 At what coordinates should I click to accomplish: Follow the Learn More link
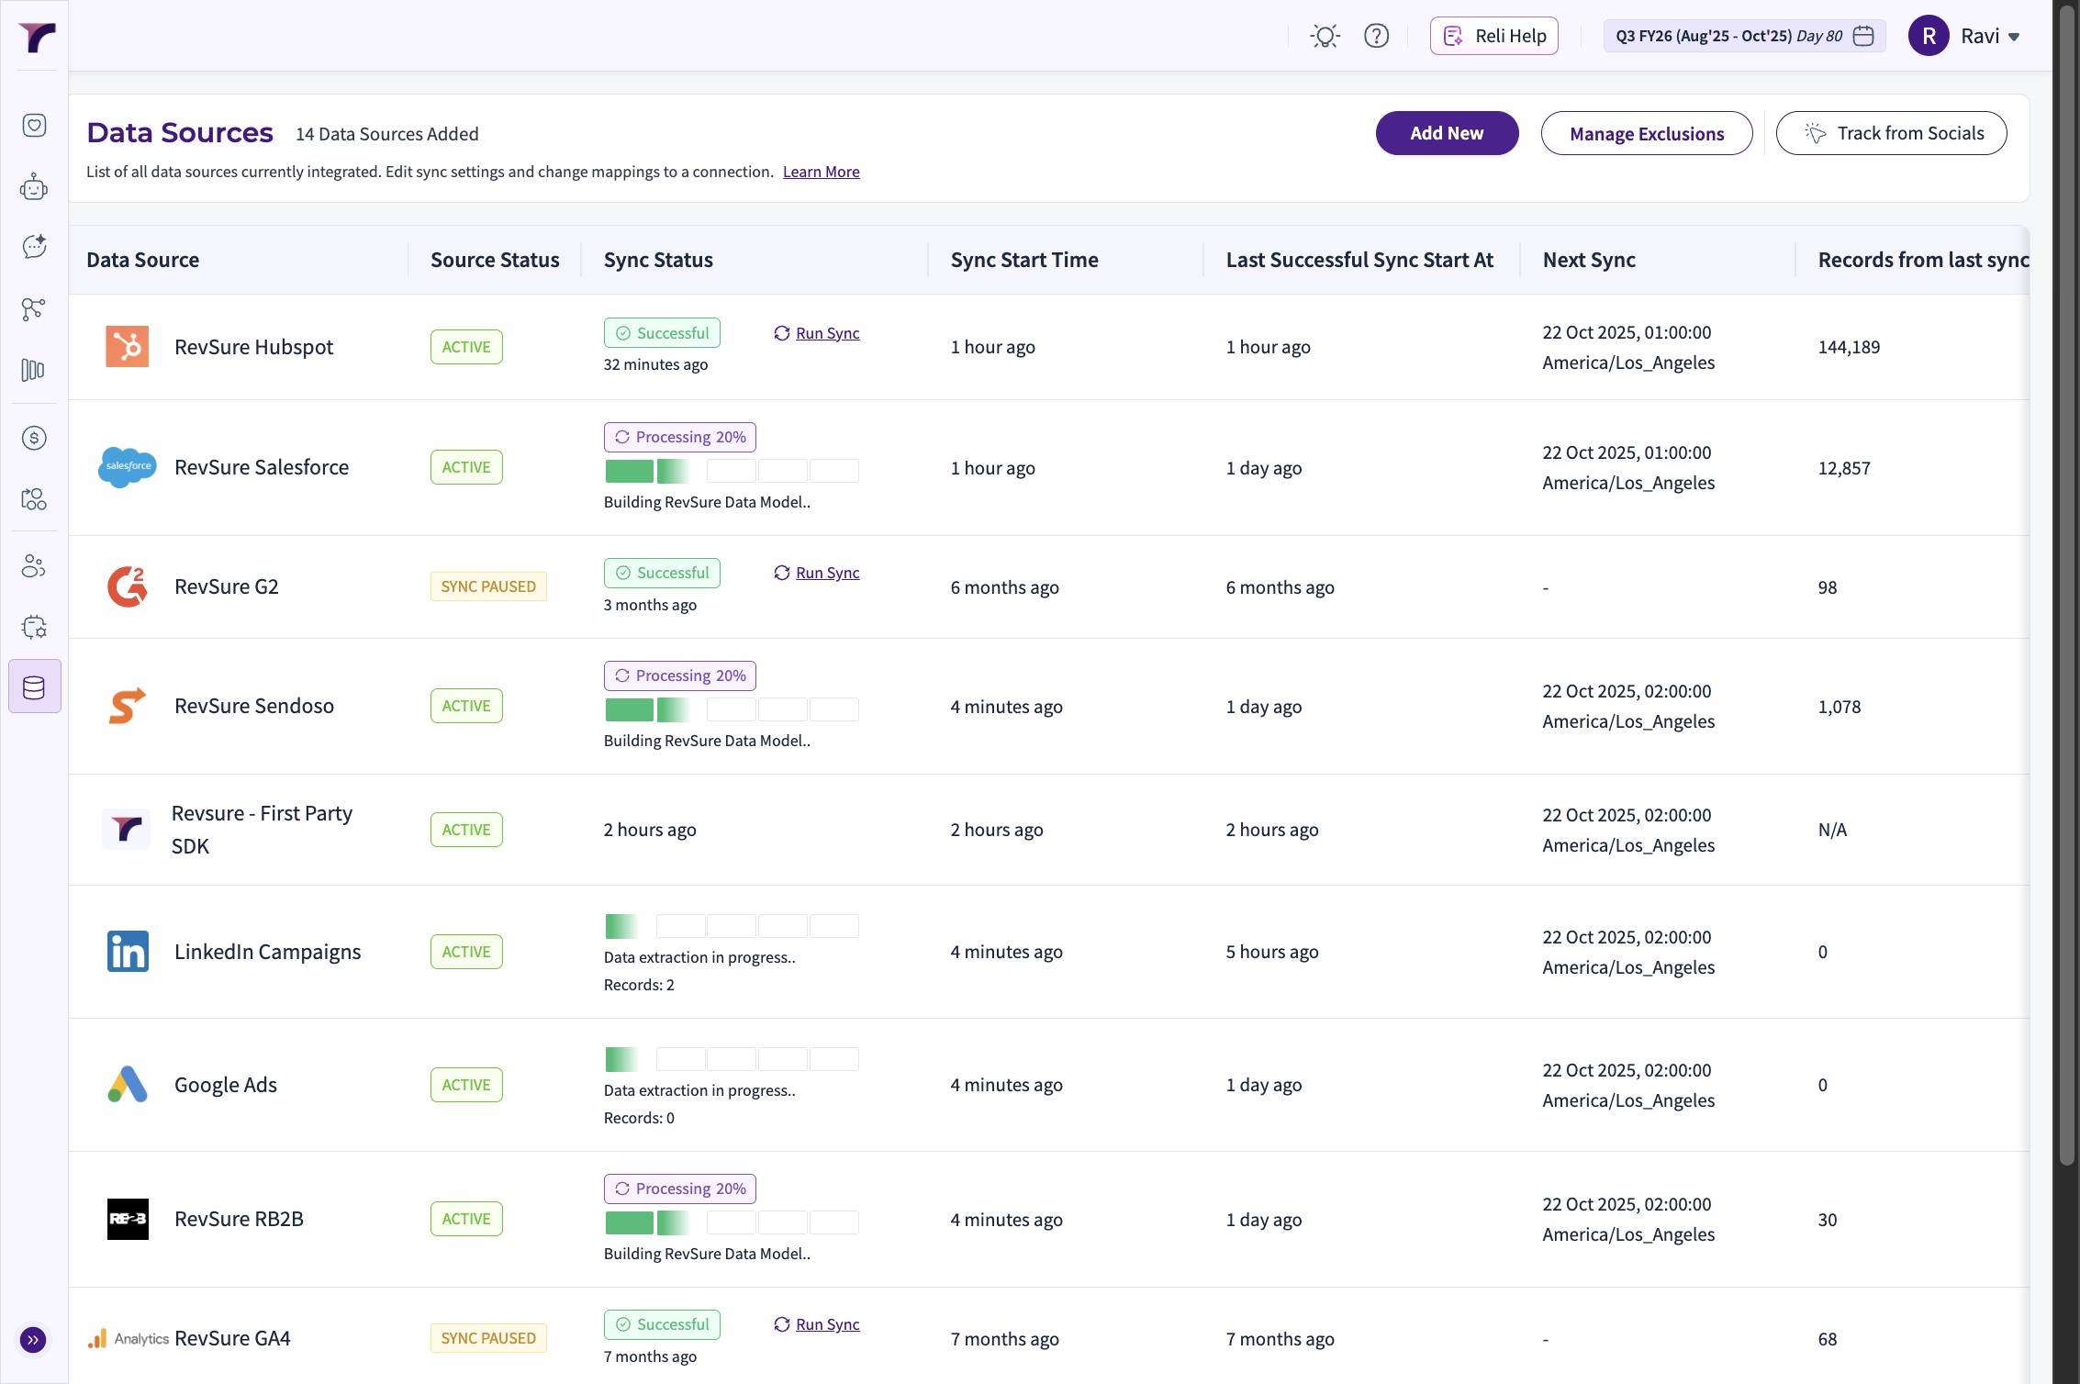point(821,172)
